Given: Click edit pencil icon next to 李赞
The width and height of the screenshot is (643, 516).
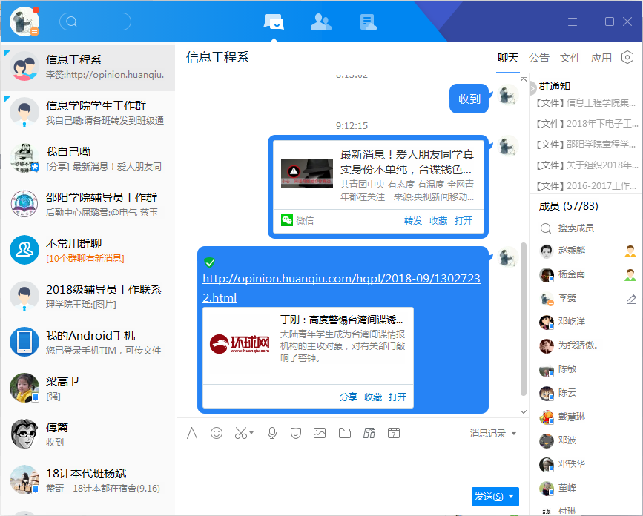Looking at the screenshot, I should 631,299.
